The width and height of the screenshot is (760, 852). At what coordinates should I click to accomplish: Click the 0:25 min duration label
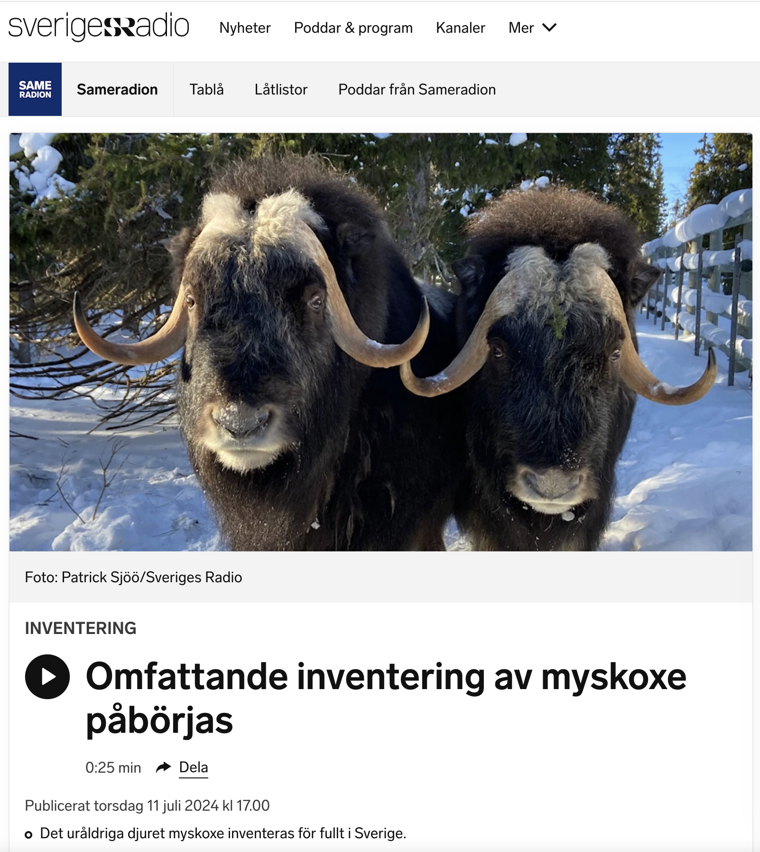click(113, 767)
